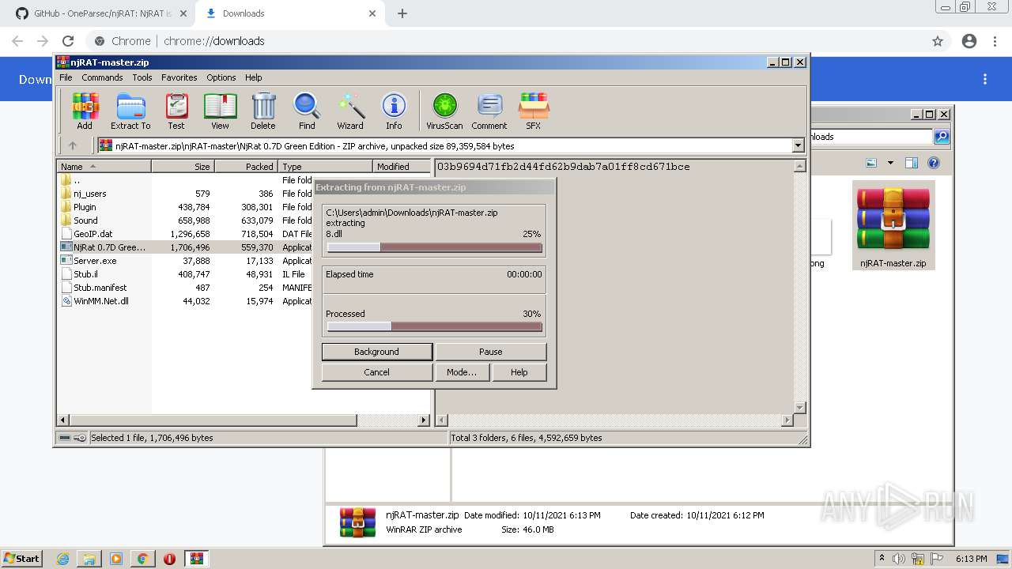Screen dimensions: 1012x569
Task: Select WinMM.Net.dll file row
Action: point(100,301)
